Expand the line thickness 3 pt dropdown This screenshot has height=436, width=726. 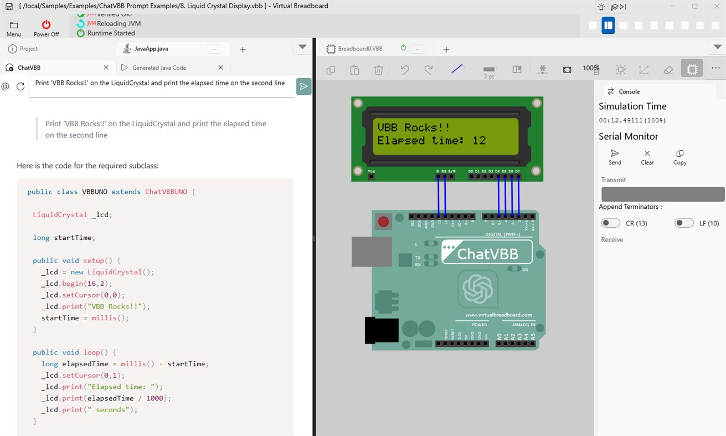[x=490, y=69]
